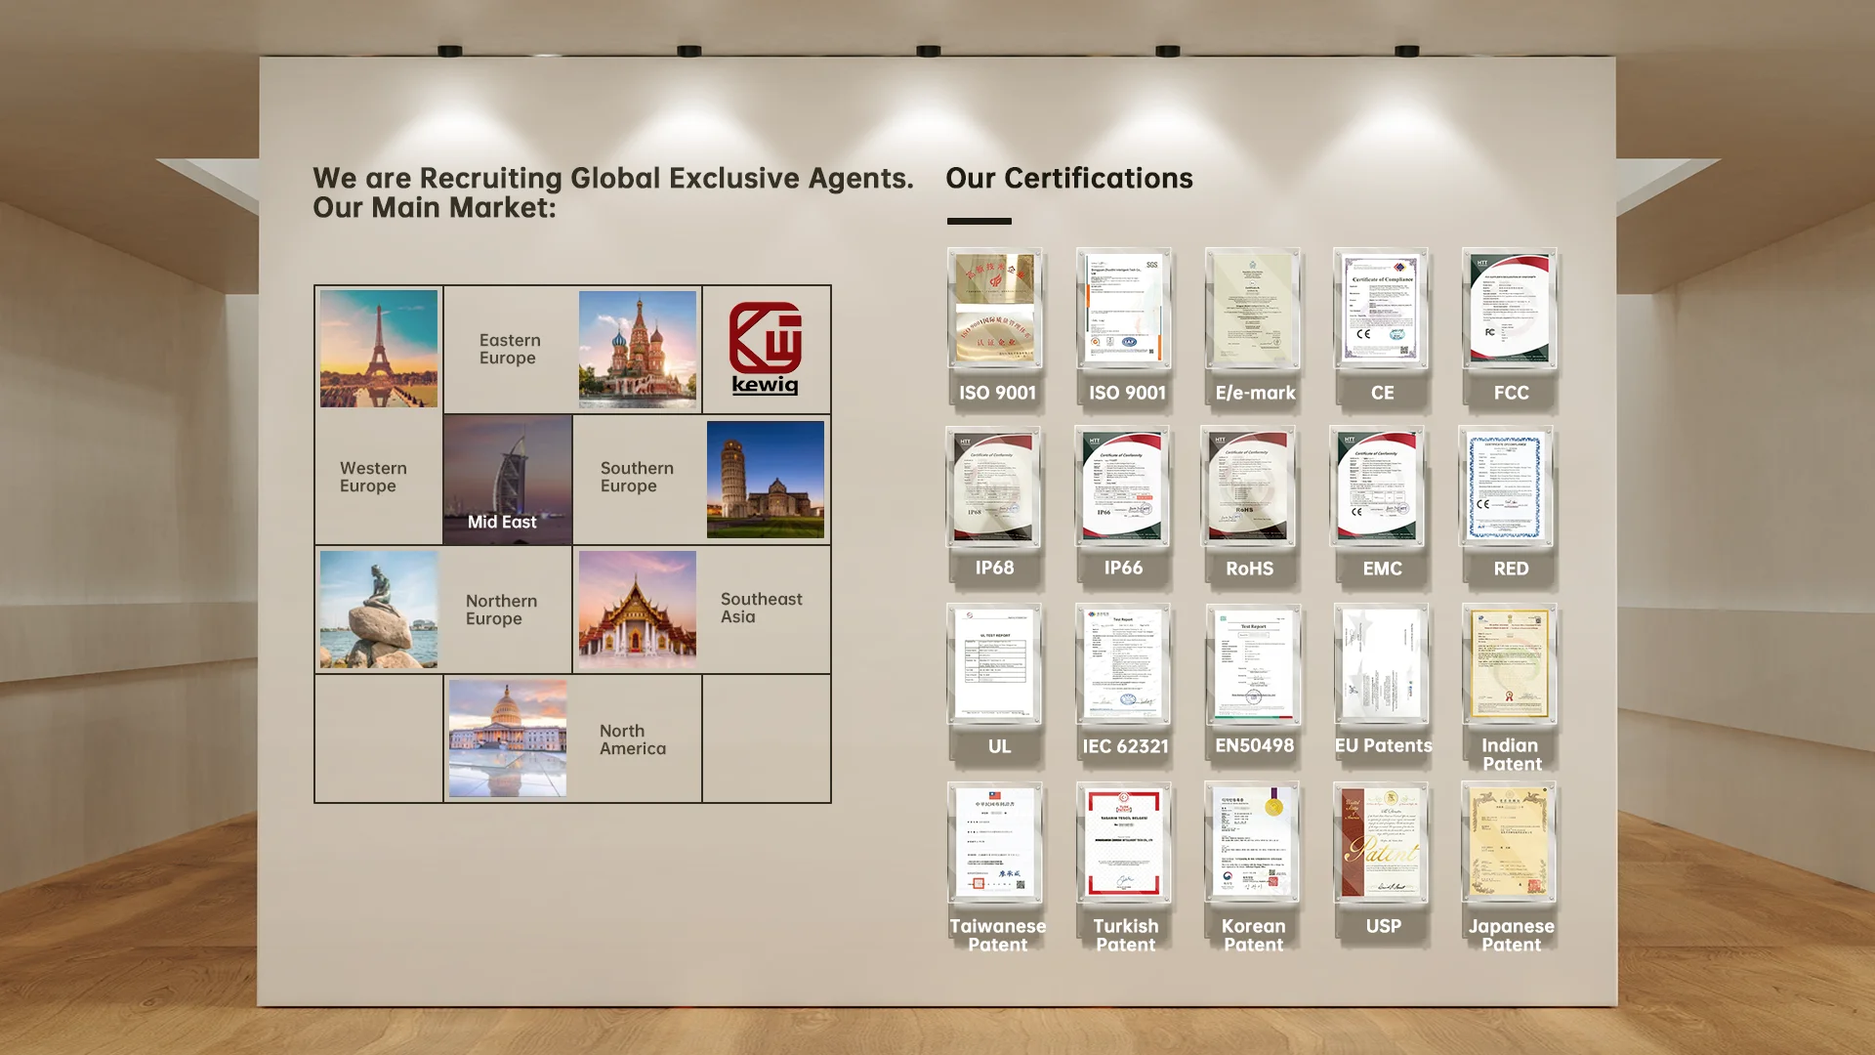Click the Western Europe label
Viewport: 1875px width, 1055px height.
click(x=373, y=477)
